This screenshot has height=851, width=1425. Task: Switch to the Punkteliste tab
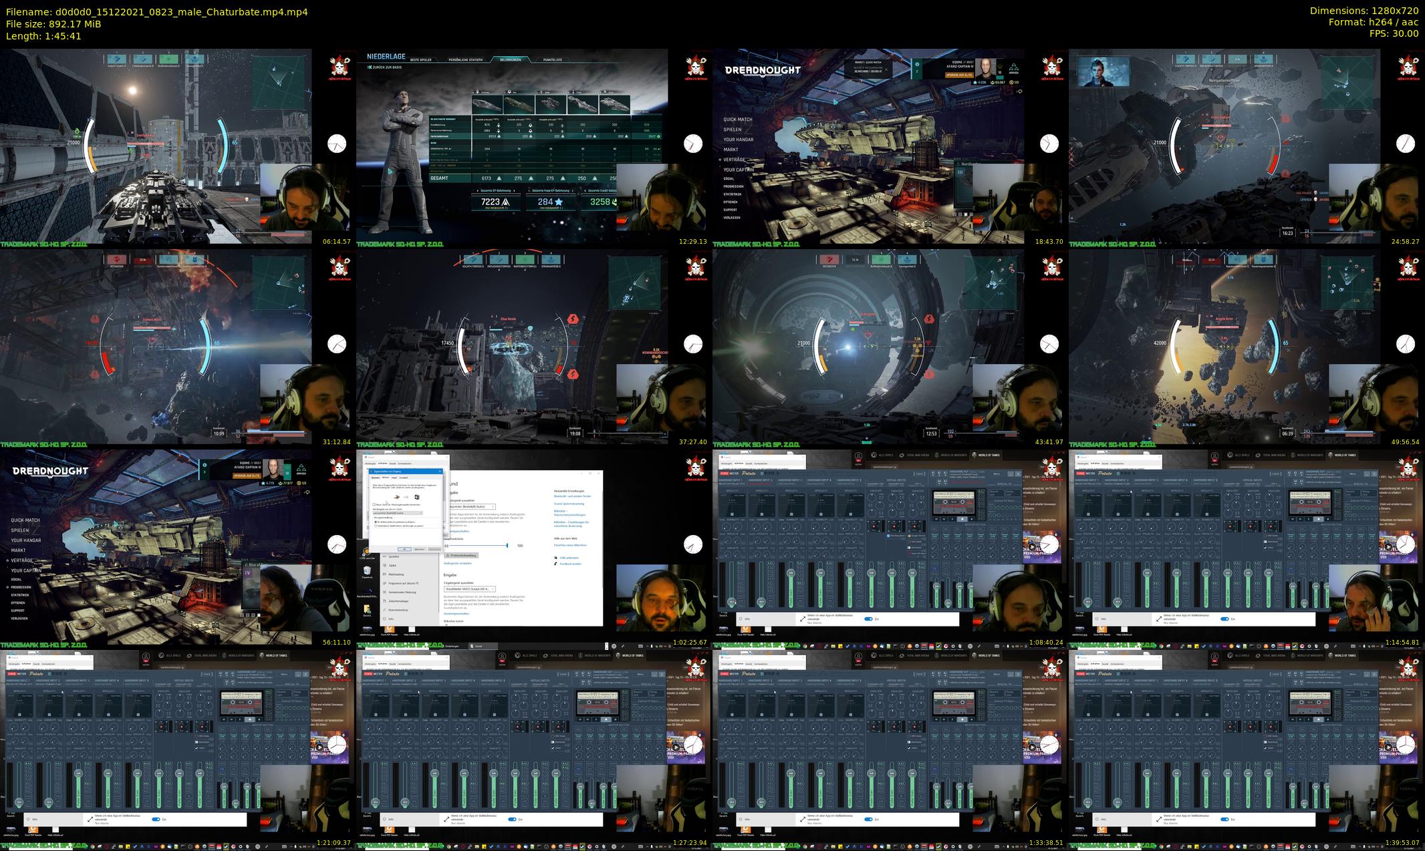(x=552, y=59)
